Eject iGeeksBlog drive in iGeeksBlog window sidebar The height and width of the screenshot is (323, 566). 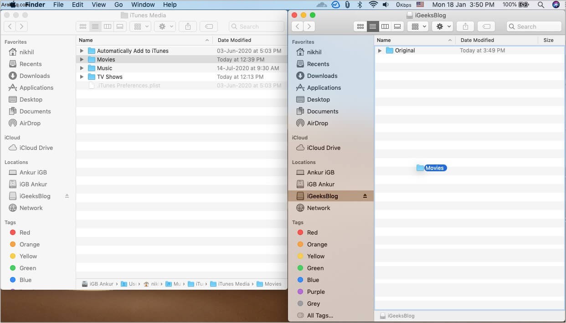[x=365, y=196]
